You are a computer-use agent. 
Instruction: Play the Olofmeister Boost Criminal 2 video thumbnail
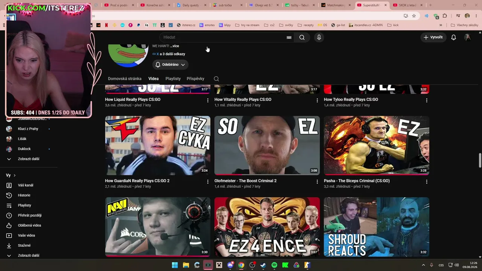point(267,145)
